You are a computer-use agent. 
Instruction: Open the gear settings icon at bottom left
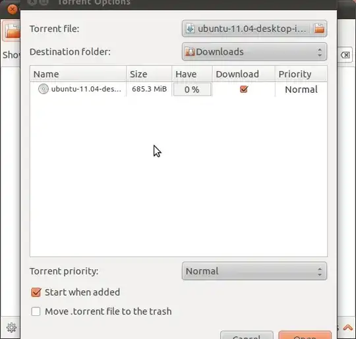point(11,328)
